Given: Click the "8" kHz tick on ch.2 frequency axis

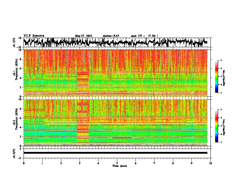Looking at the screenshot, I should (21, 109).
